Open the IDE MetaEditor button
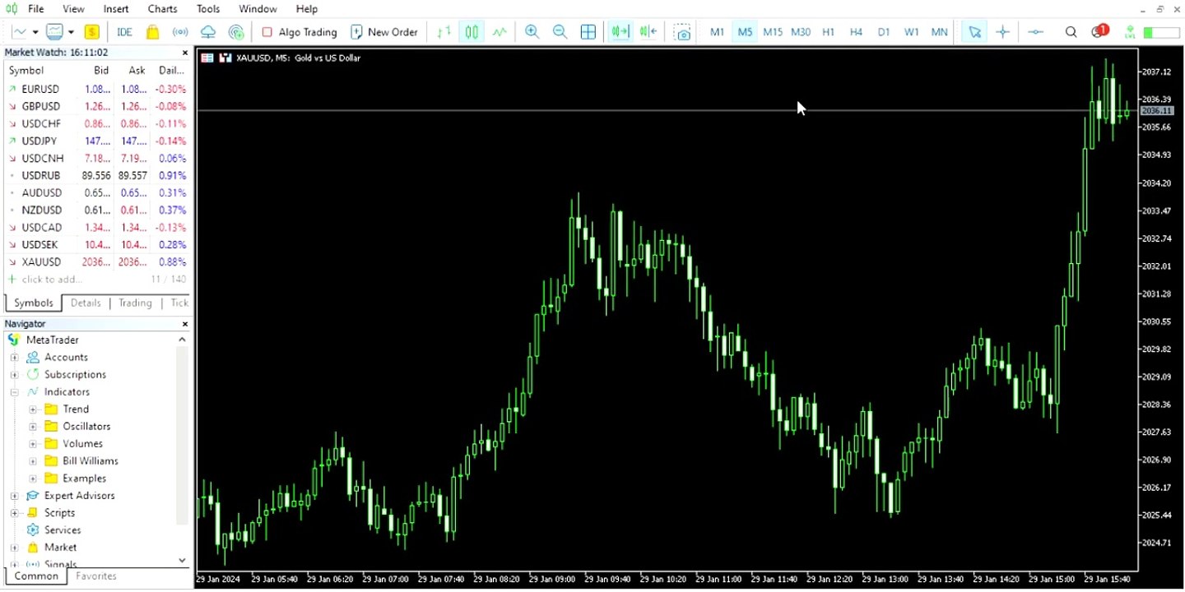Viewport: 1185px width, 592px height. point(124,32)
